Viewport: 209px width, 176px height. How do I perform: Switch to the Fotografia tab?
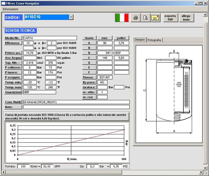click(154, 40)
